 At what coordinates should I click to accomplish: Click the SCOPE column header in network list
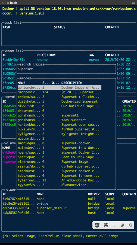[110, 194]
